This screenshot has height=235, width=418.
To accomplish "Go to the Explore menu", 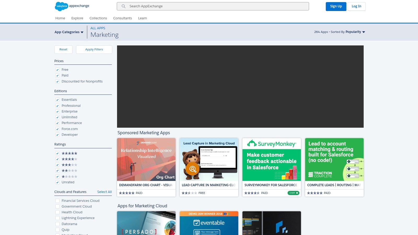I will coord(77,18).
